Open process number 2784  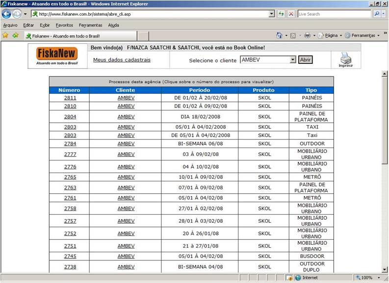click(x=70, y=144)
